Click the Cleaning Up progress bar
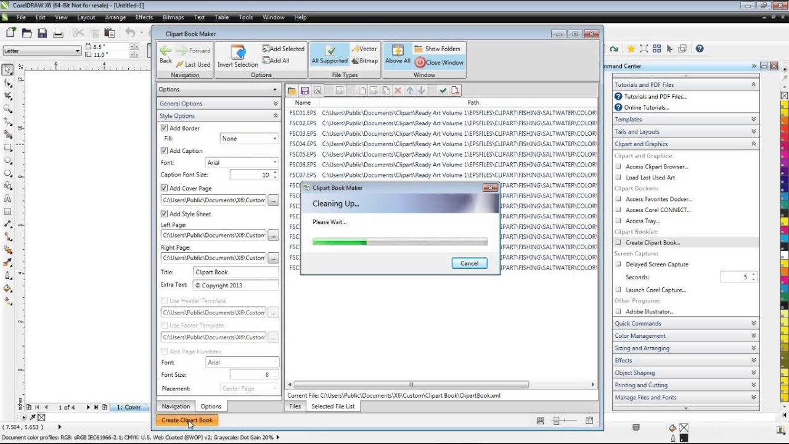This screenshot has width=789, height=444. click(400, 242)
